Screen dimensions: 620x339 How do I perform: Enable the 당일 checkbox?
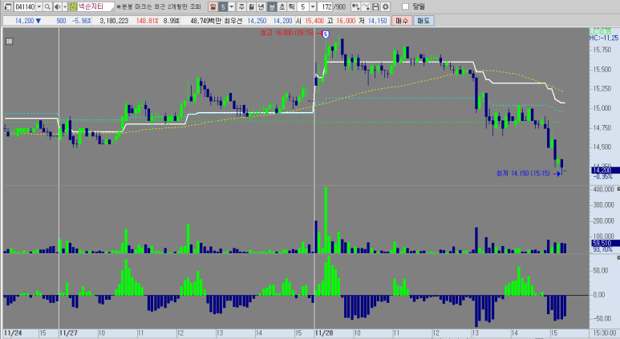(405, 6)
